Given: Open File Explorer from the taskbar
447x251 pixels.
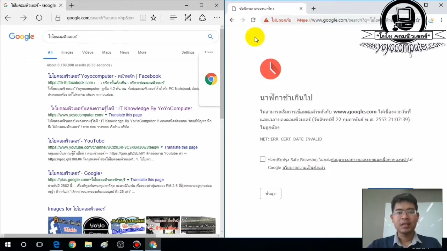Looking at the screenshot, I should click(x=88, y=244).
